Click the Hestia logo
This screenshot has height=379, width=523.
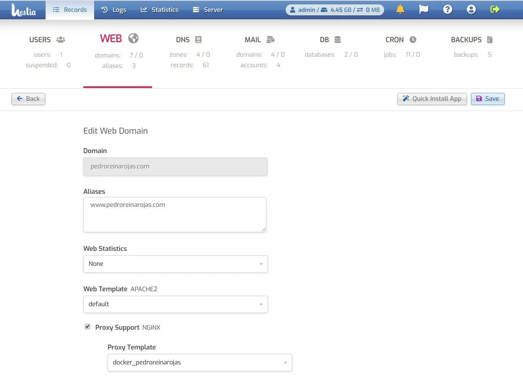(x=24, y=10)
